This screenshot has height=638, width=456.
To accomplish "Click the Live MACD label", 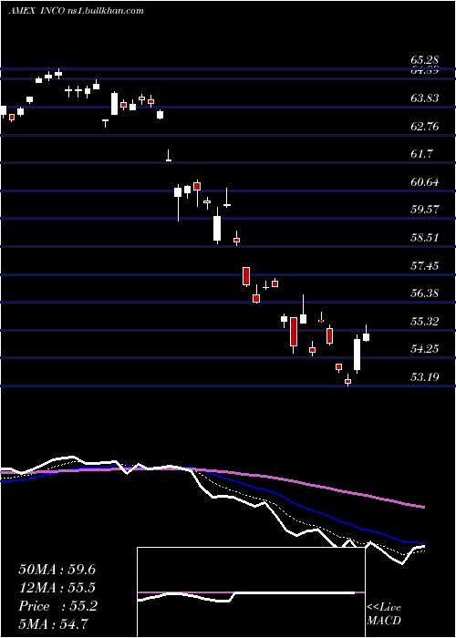I will [x=384, y=613].
